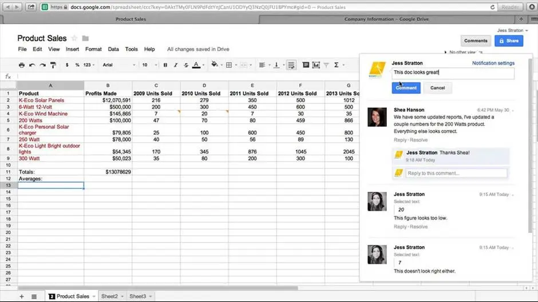Viewport: 538px width, 302px height.
Task: Click the Print icon in toolbar
Action: 22,65
